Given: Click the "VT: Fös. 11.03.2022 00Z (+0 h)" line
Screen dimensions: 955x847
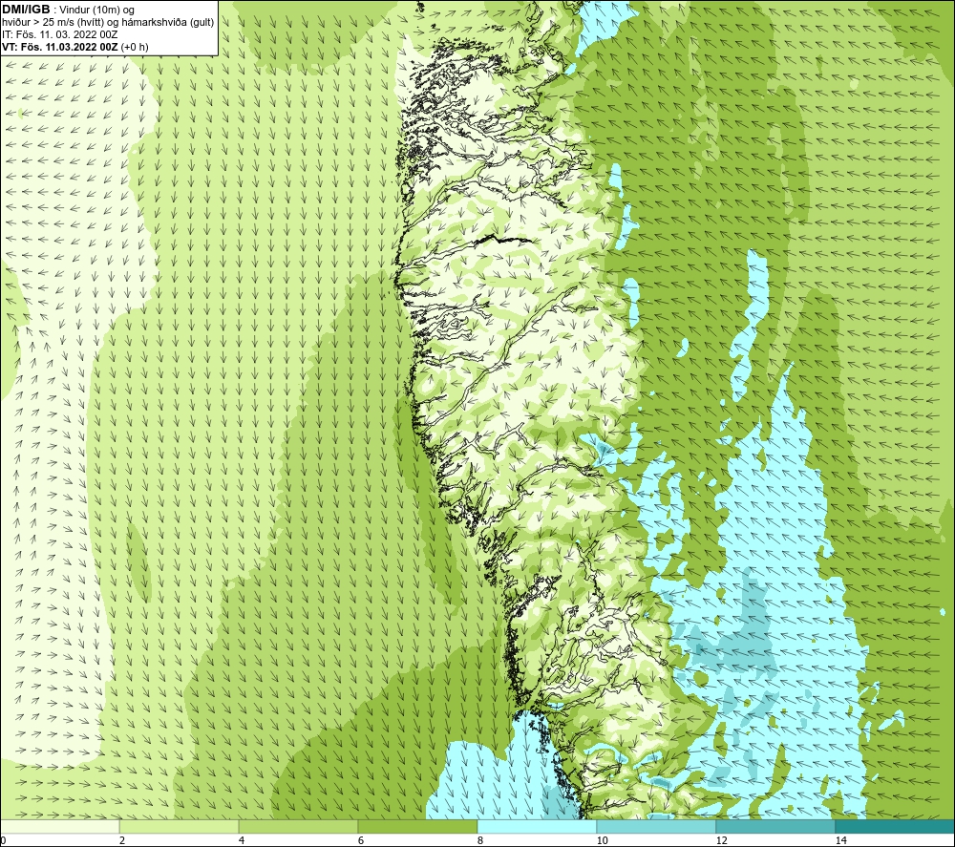Looking at the screenshot, I should tap(75, 47).
